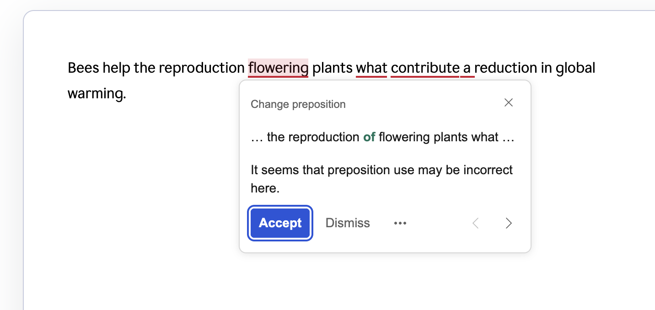Open the more options ellipsis menu
Screen dimensions: 655x310
coord(400,223)
